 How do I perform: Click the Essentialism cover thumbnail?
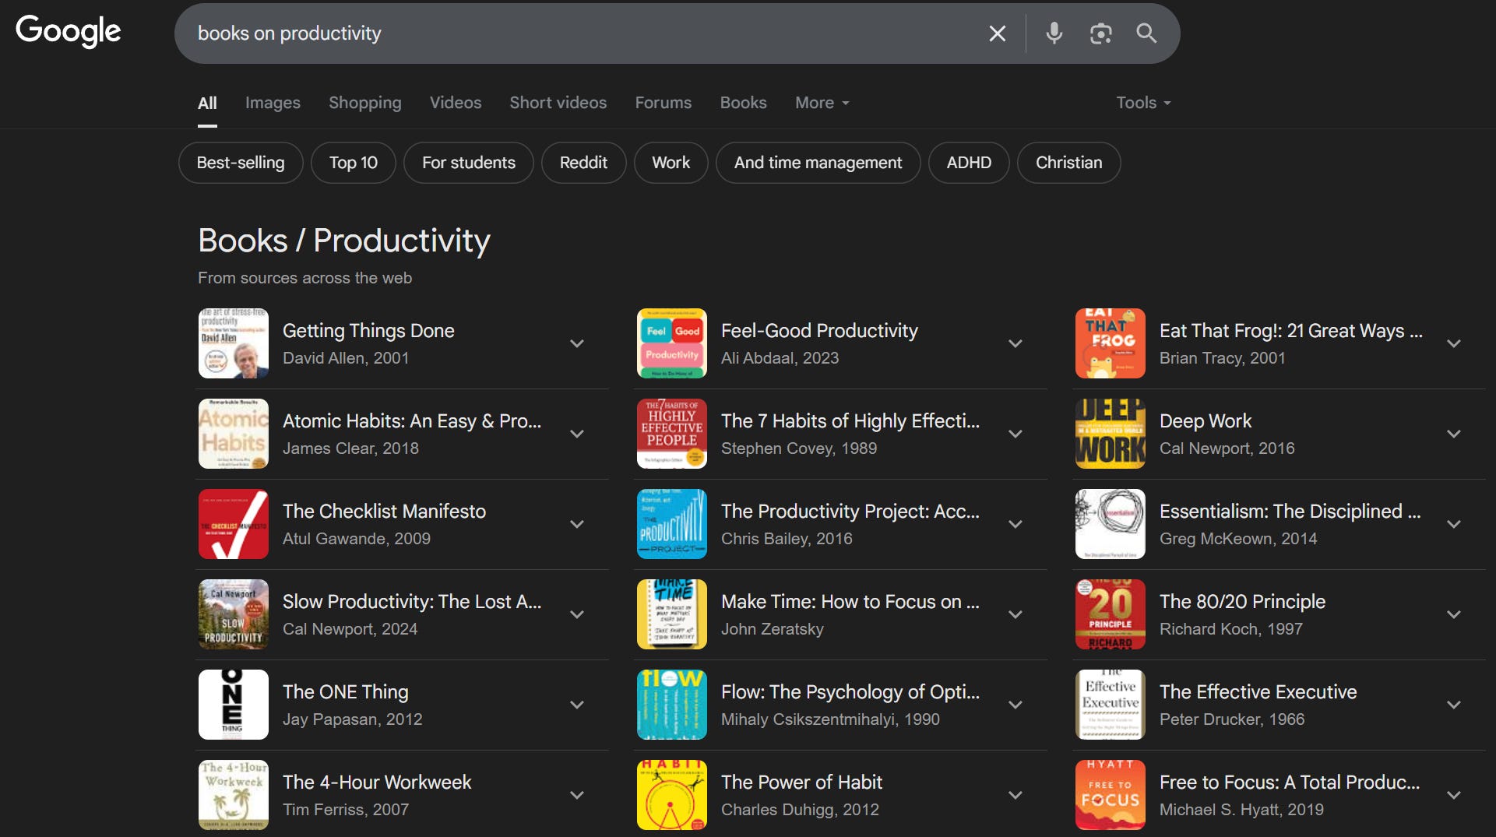[1111, 524]
